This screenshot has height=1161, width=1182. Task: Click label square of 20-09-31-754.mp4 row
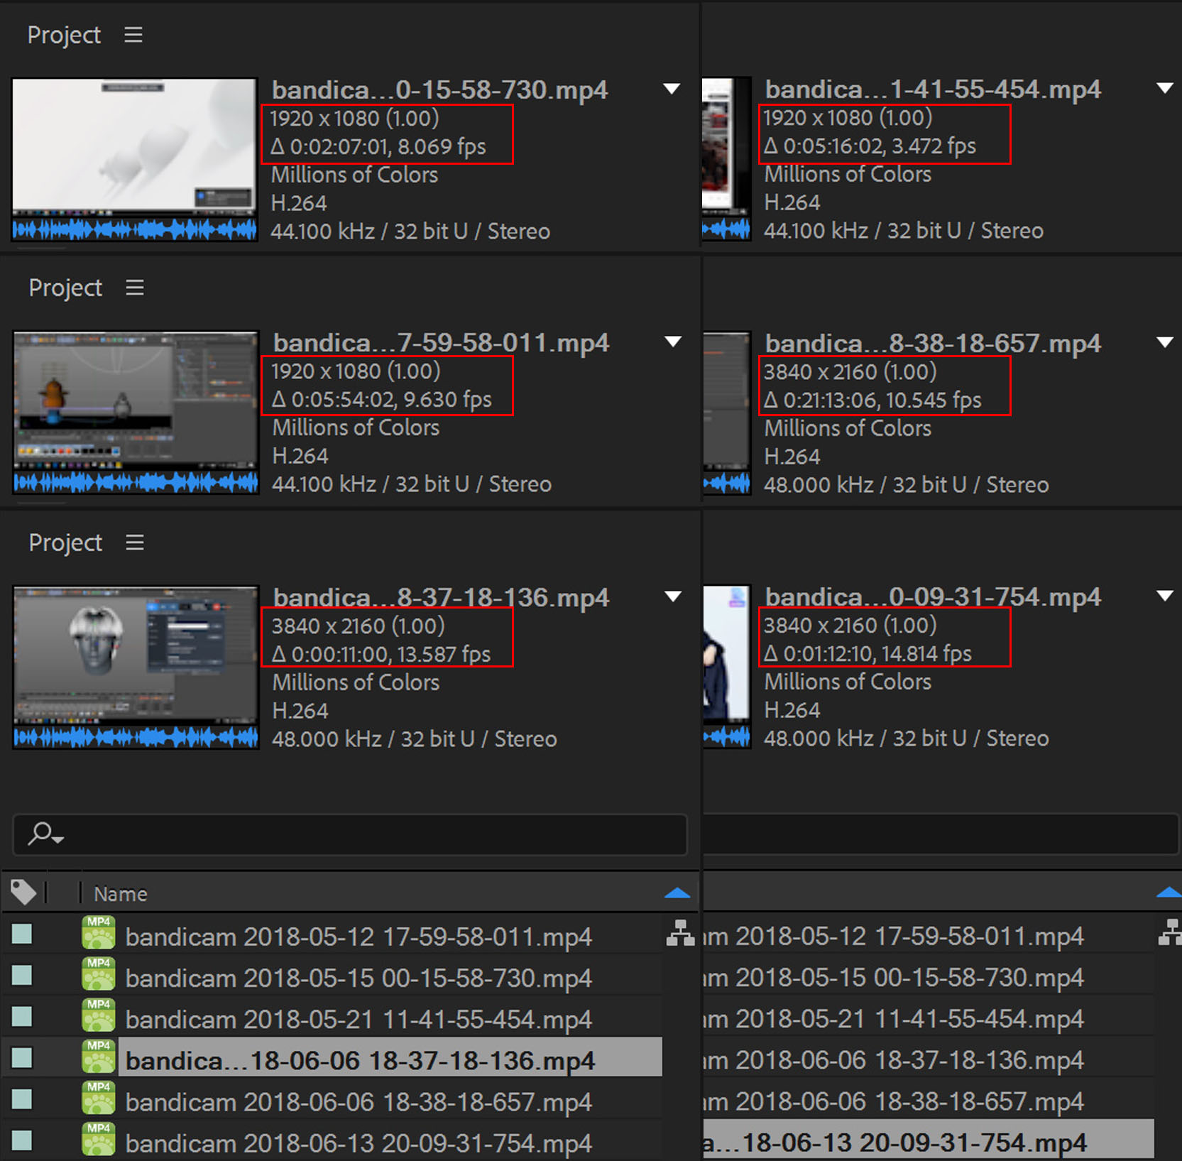[22, 1140]
